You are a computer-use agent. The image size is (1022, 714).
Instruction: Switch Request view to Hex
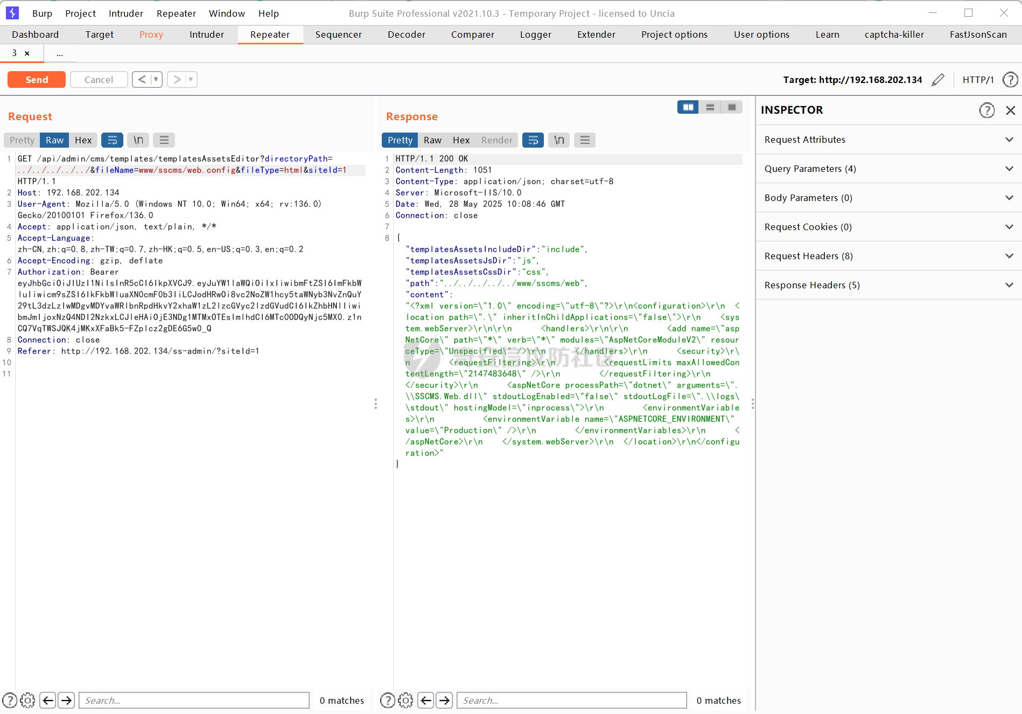click(x=83, y=140)
